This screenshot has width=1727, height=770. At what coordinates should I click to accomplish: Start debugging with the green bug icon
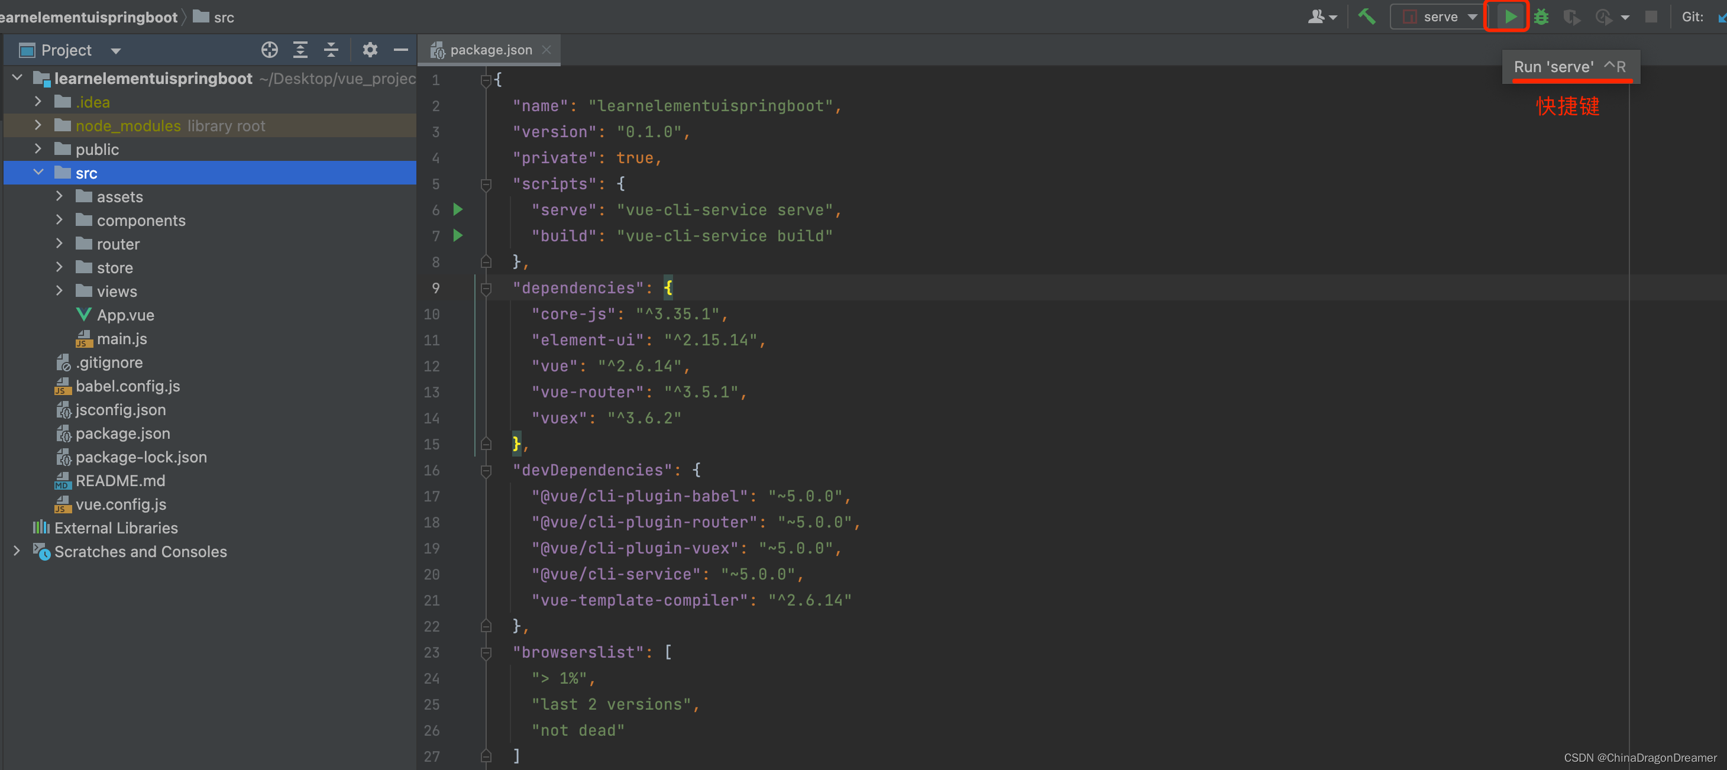click(1541, 17)
